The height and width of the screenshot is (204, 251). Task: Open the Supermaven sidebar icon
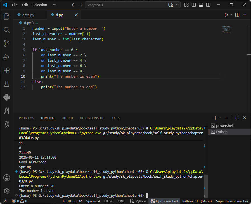6,111
